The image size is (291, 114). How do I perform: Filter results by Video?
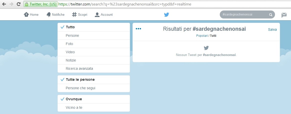click(x=94, y=52)
